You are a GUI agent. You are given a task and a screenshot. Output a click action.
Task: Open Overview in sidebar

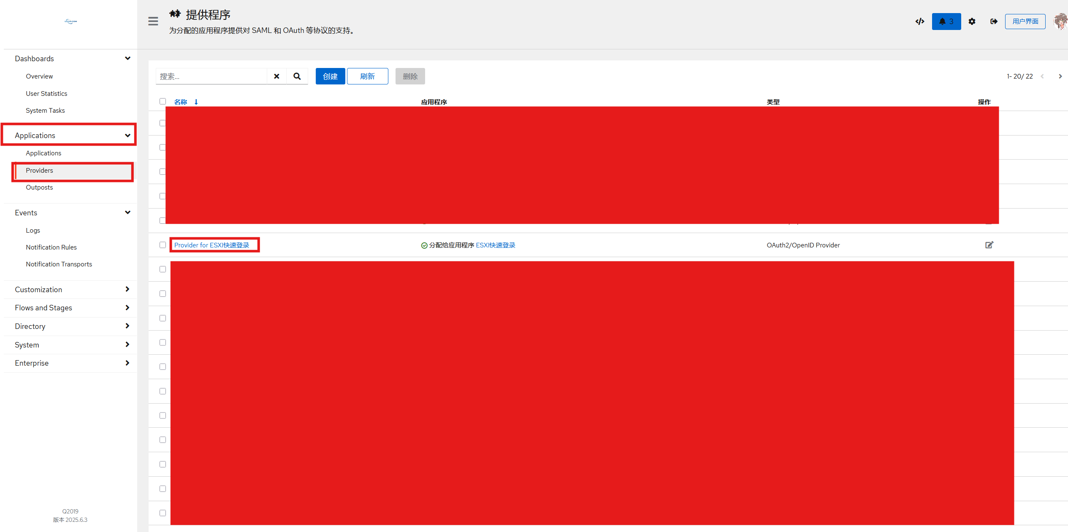pos(39,76)
